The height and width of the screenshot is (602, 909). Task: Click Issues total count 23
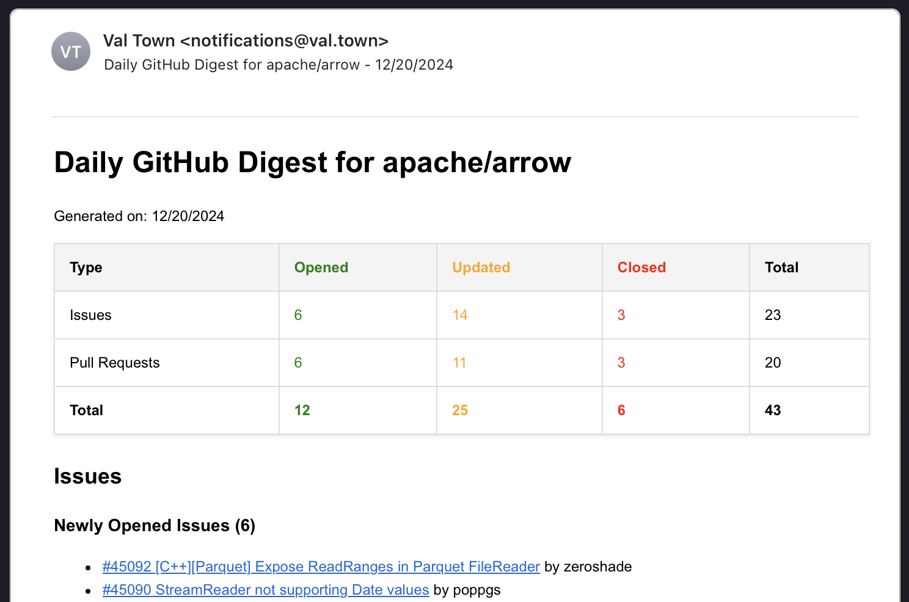pos(773,315)
